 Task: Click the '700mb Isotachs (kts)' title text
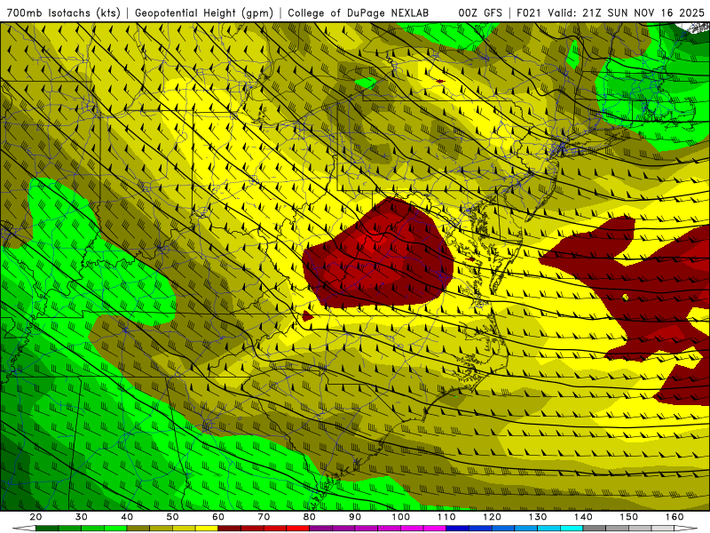(63, 12)
